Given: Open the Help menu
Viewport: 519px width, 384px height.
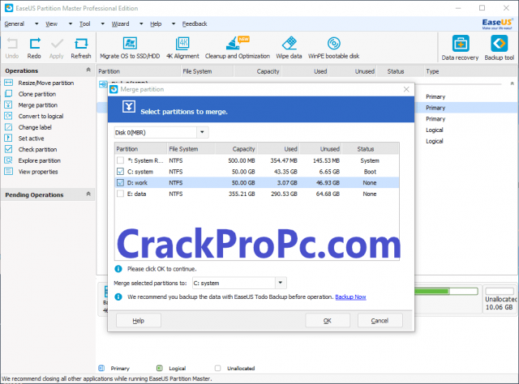Looking at the screenshot, I should [x=156, y=23].
